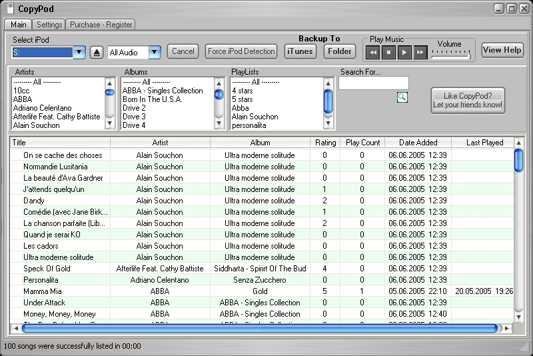This screenshot has height=356, width=533.
Task: Select song Personalita row
Action: click(262, 280)
